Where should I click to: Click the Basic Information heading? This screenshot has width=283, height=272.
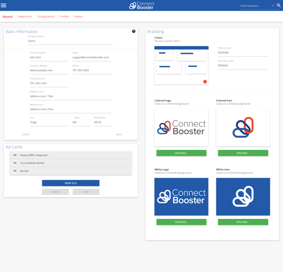point(22,32)
